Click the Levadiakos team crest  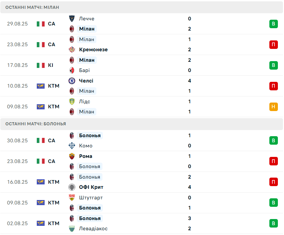(72, 229)
